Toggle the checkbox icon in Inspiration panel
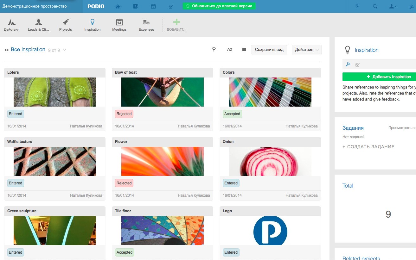416x260 pixels. 358,65
